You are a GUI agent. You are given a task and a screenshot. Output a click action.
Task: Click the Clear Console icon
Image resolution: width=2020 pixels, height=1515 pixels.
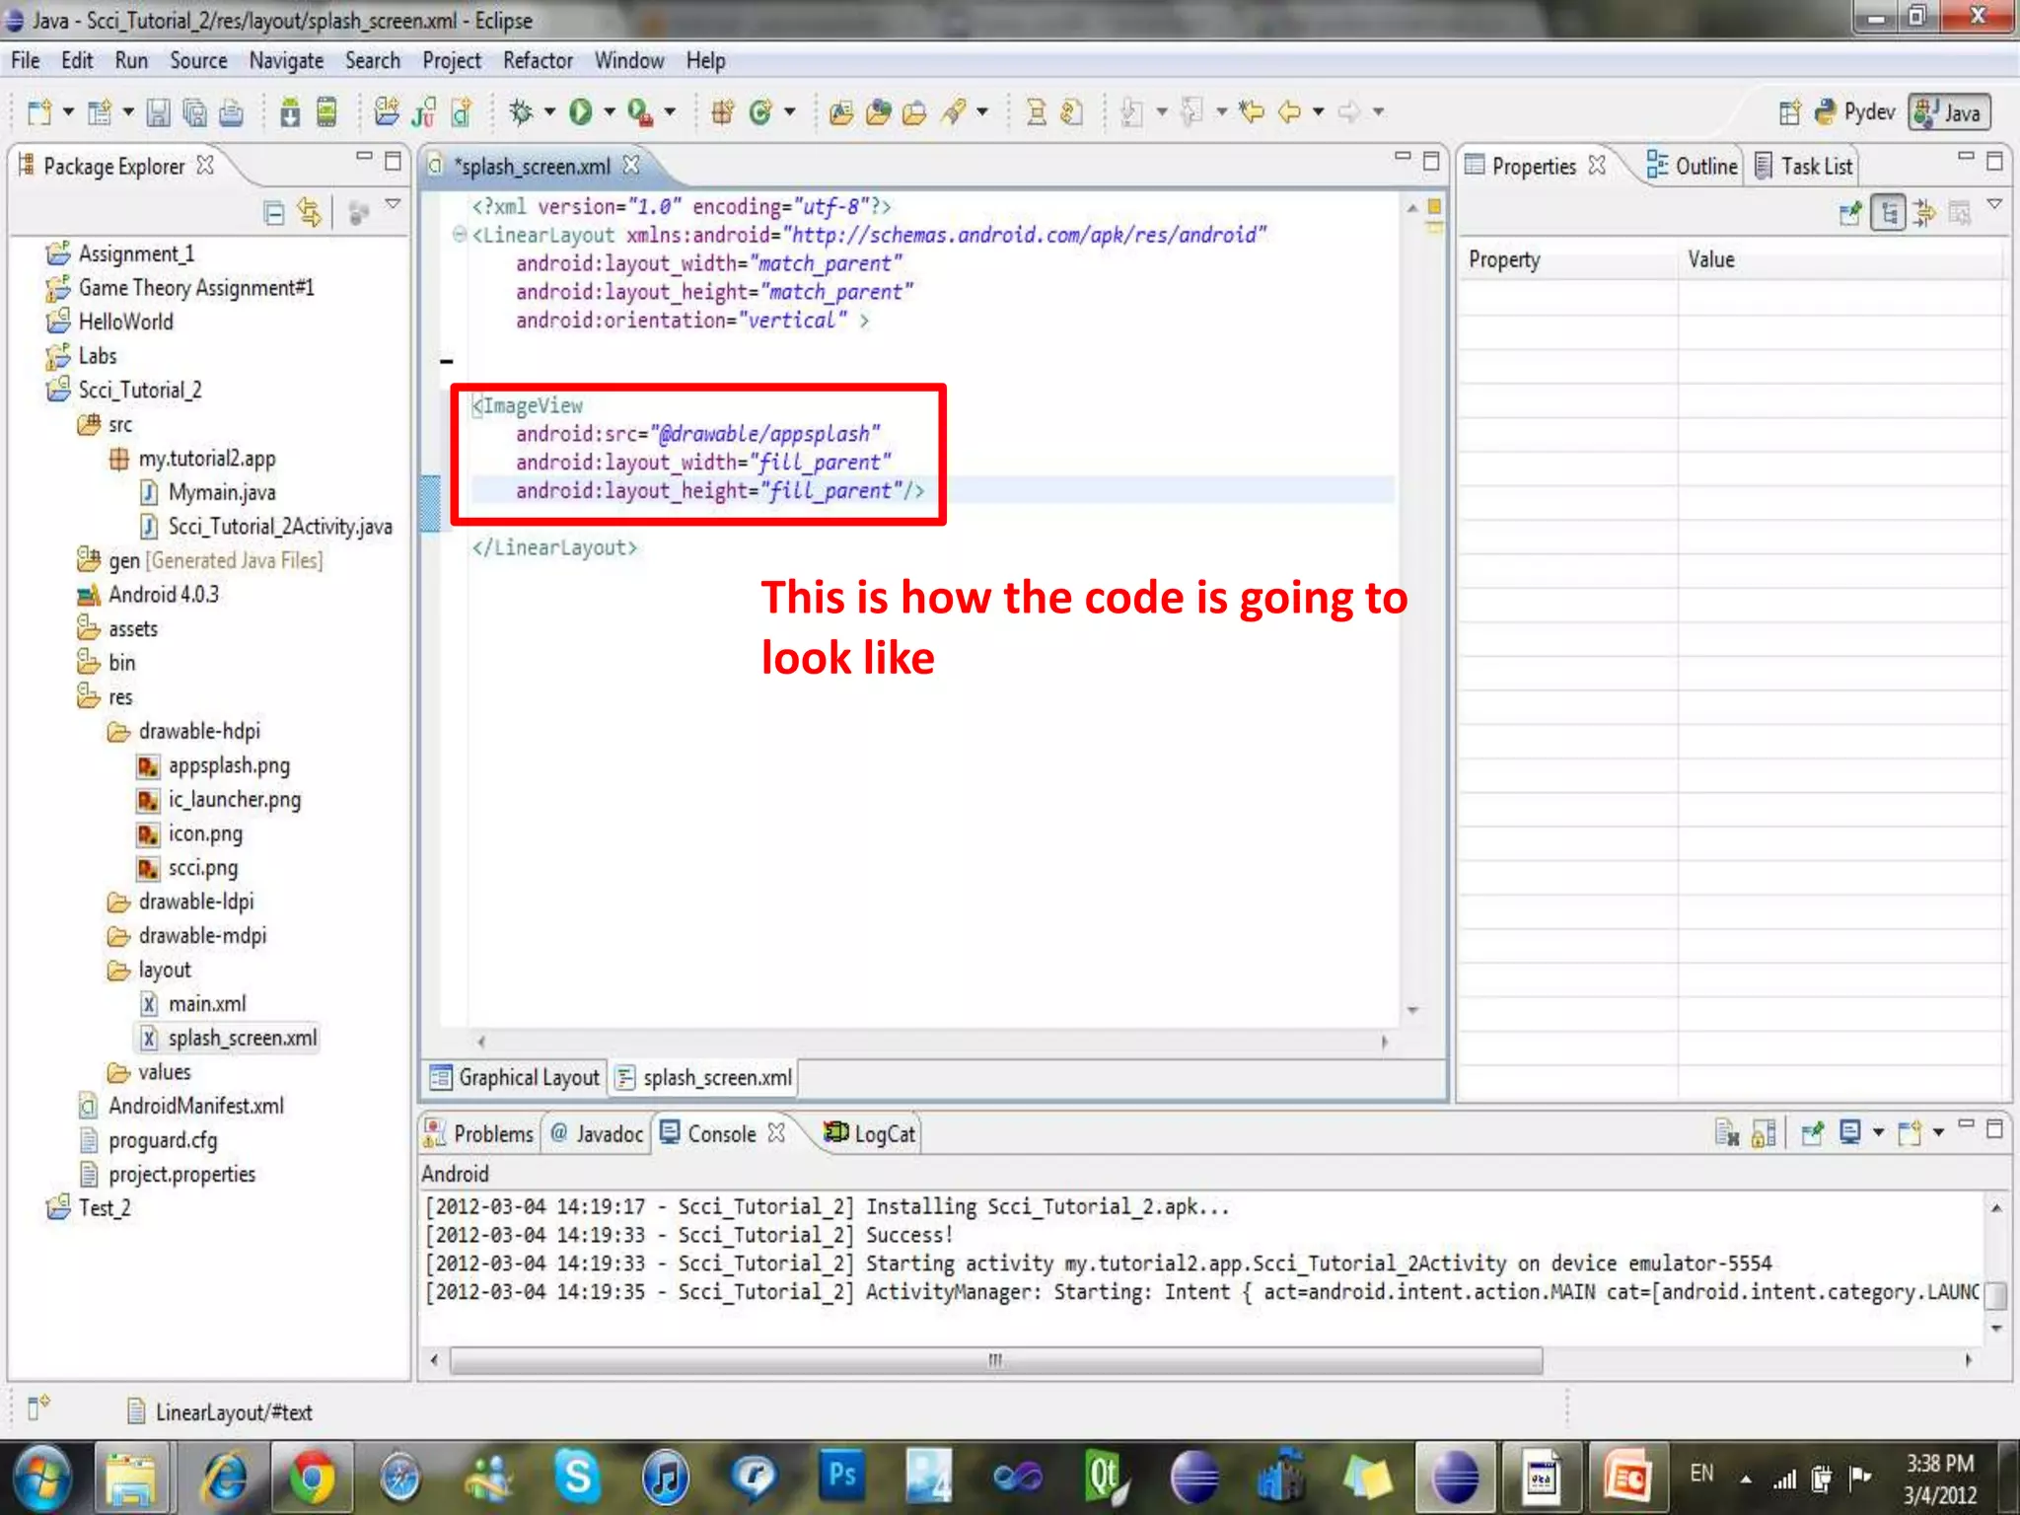[1726, 1133]
